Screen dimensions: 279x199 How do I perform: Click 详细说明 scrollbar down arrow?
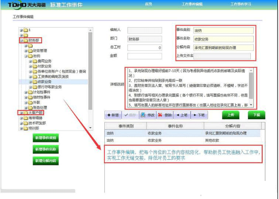pyautogui.click(x=251, y=105)
